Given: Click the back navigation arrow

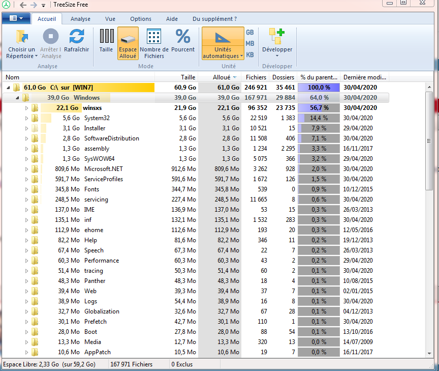Looking at the screenshot, I should tap(23, 5).
